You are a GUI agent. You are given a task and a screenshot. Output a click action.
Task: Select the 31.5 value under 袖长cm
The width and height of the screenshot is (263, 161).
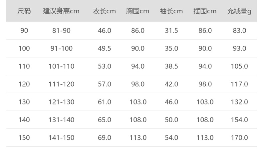click(x=171, y=31)
